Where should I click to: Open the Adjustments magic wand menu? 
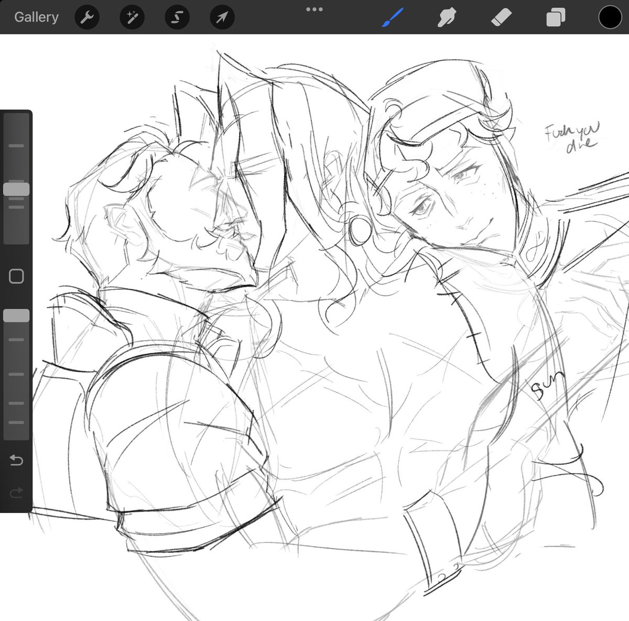point(132,18)
